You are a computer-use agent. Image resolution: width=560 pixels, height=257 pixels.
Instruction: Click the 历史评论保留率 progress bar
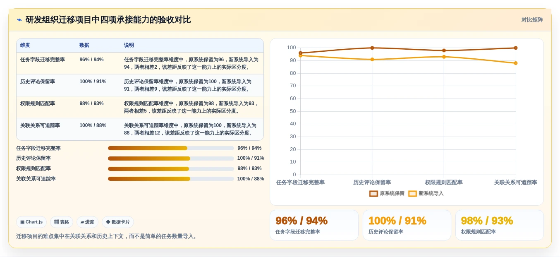point(171,159)
